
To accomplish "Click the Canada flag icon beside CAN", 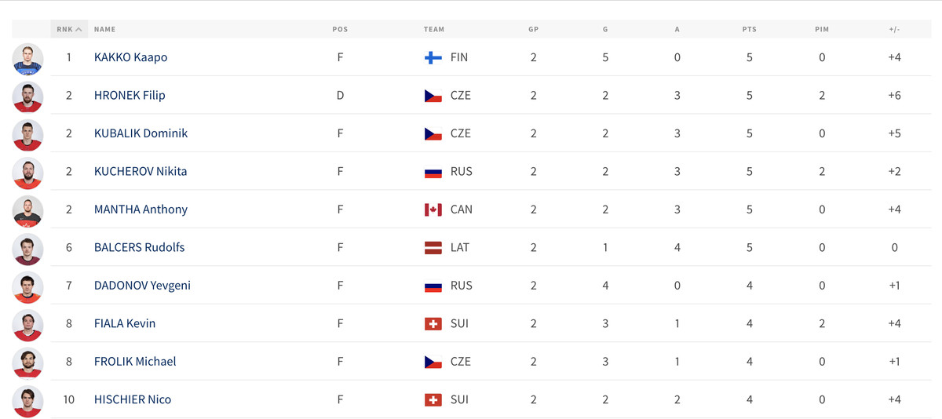I will coord(433,209).
